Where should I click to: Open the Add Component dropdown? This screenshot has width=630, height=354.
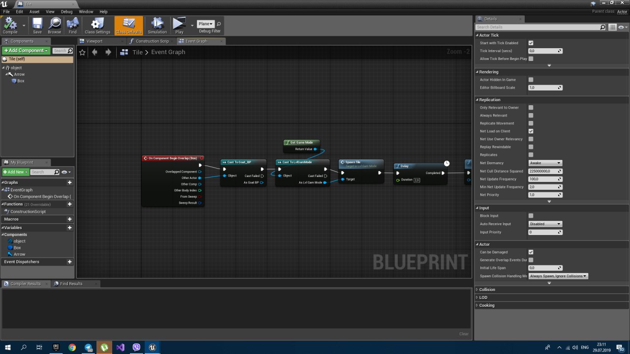pyautogui.click(x=26, y=51)
